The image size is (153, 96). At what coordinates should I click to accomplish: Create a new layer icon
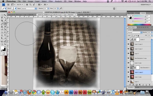[x=146, y=85]
